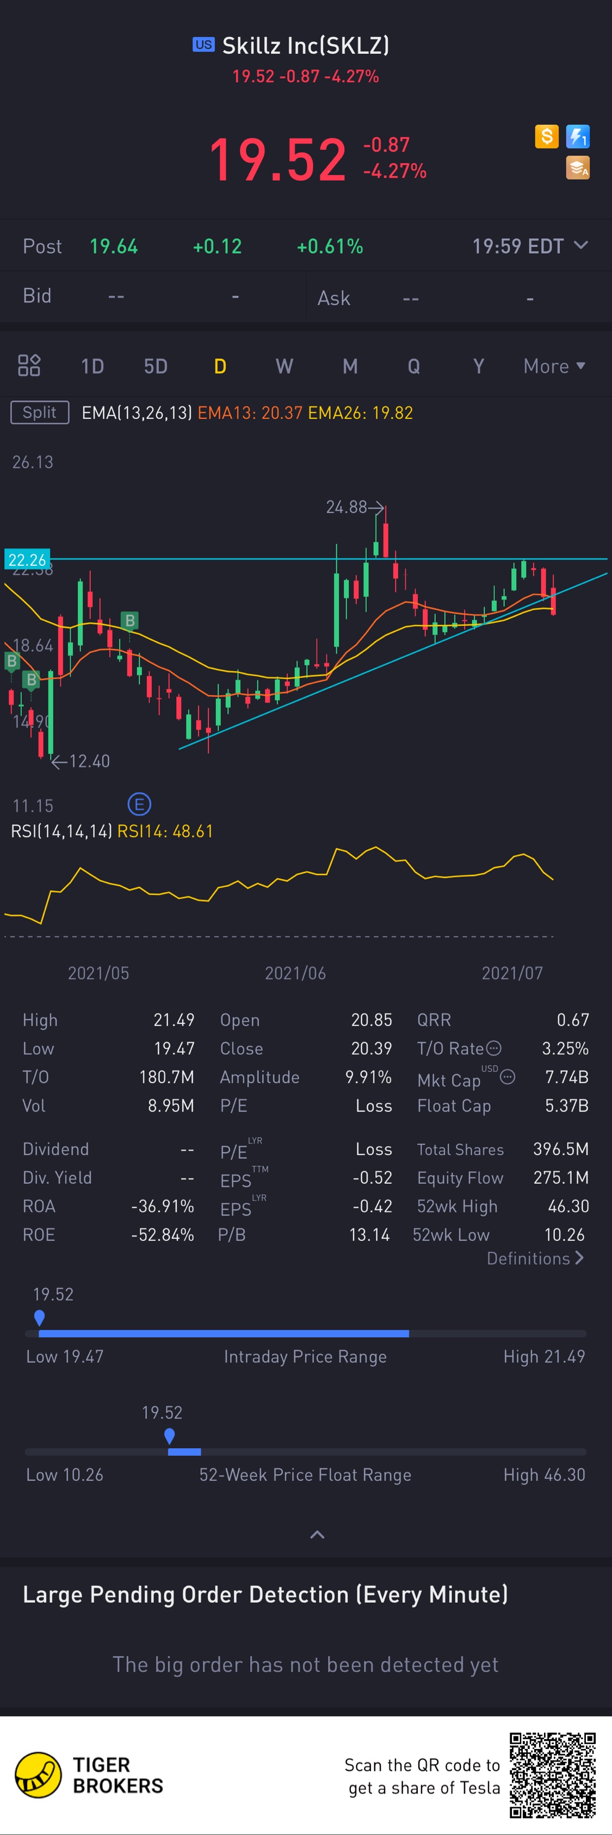Tap the Intraday Price Range blue bar
The height and width of the screenshot is (1835, 612).
pyautogui.click(x=224, y=1333)
